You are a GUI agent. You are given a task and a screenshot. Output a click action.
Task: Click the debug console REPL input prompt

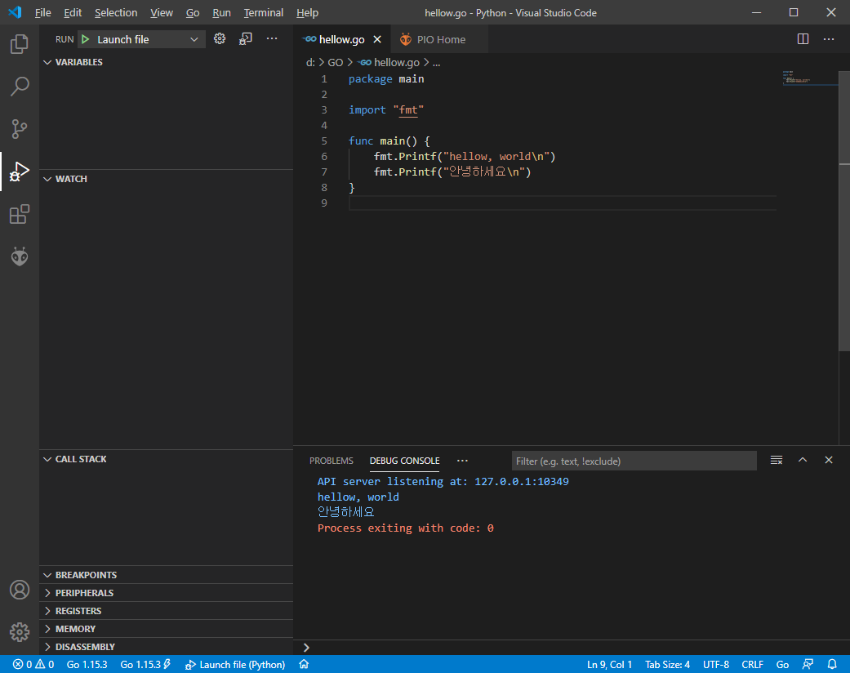(x=572, y=648)
